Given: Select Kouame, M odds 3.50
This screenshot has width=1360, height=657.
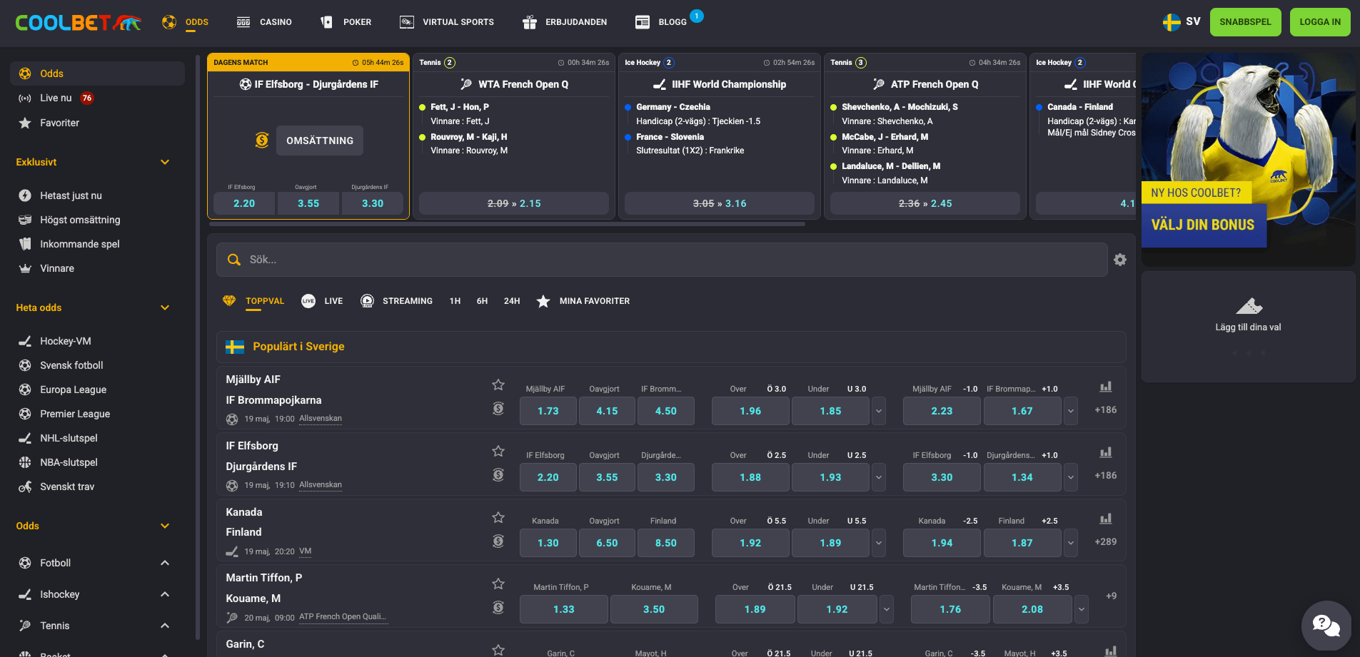Looking at the screenshot, I should point(654,609).
